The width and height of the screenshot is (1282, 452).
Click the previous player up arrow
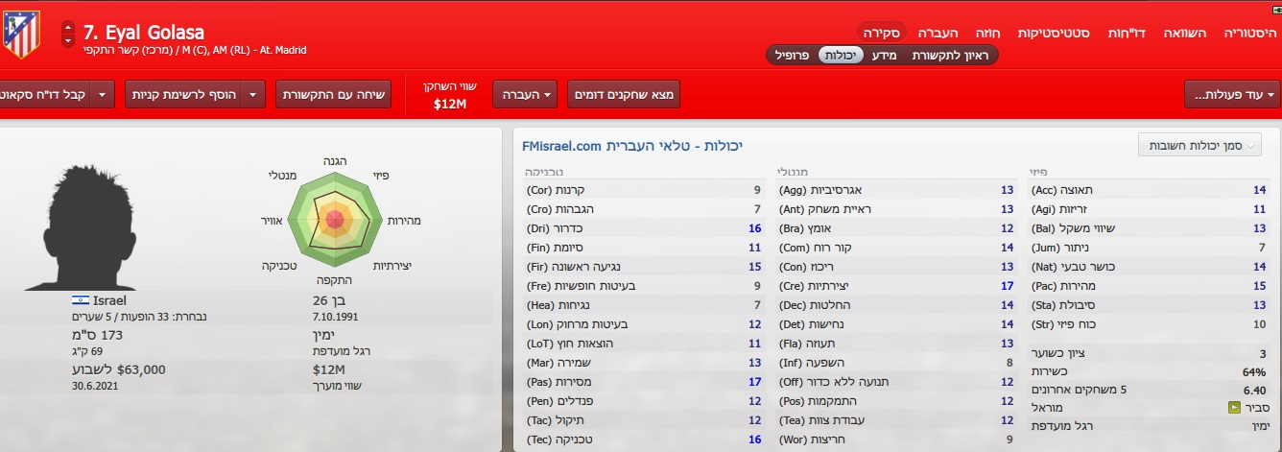pos(67,29)
